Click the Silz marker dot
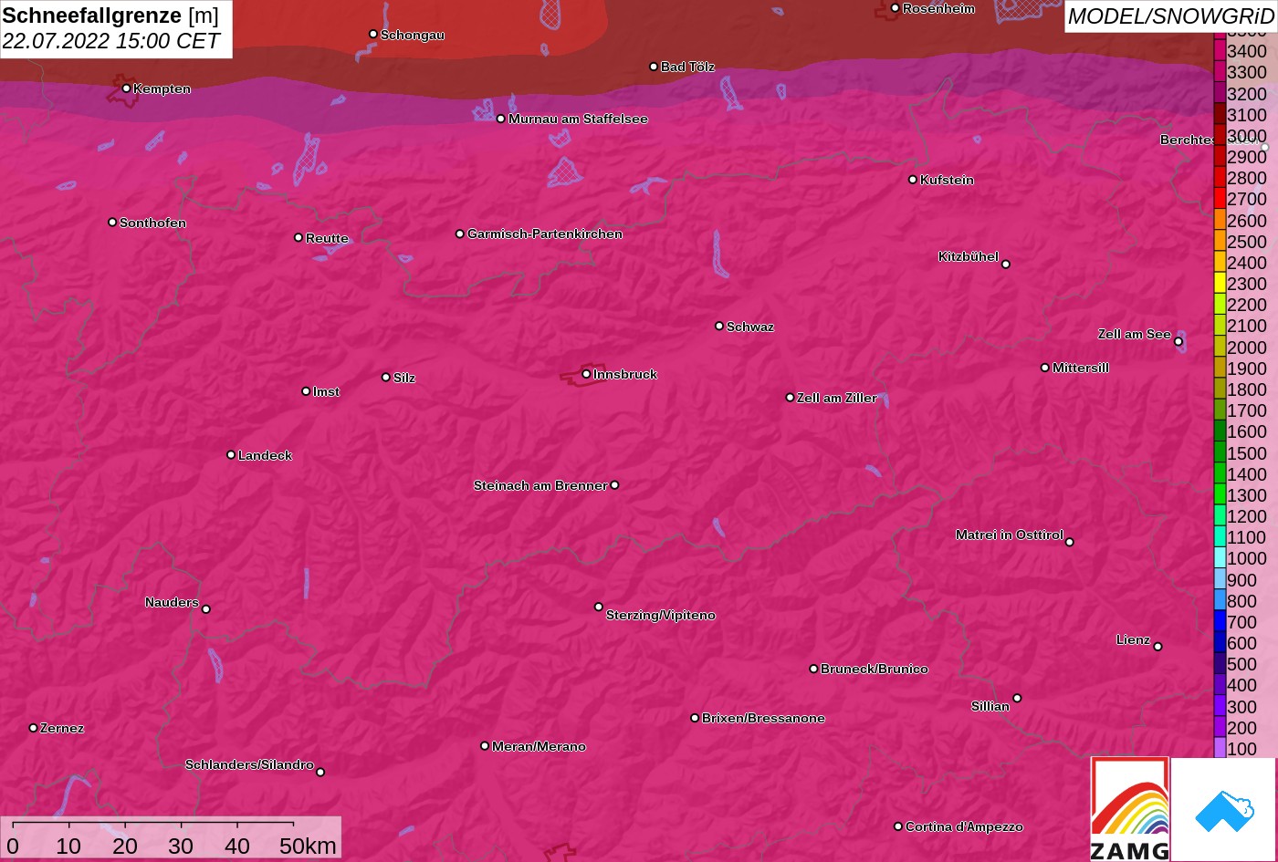 pos(386,378)
